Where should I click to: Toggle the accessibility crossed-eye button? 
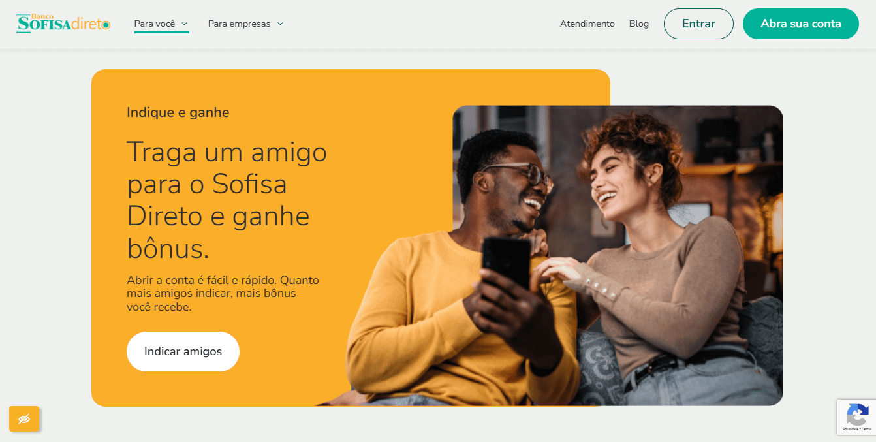click(24, 419)
